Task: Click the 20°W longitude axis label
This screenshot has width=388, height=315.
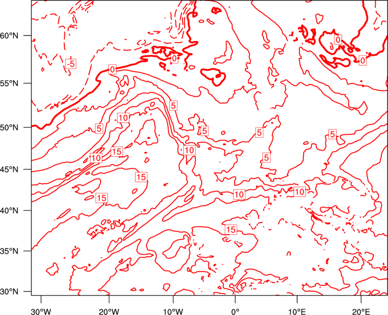Action: [109, 311]
